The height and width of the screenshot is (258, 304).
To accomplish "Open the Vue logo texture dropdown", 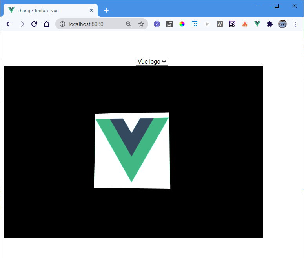I will [152, 62].
